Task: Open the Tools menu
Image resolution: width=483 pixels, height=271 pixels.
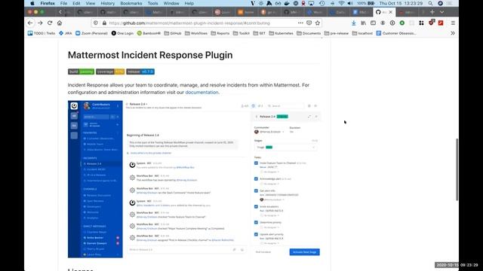Action: click(152, 3)
